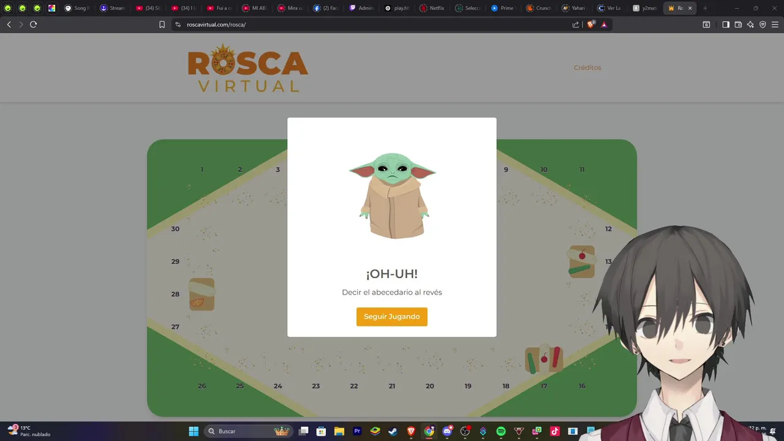The height and width of the screenshot is (441, 784).
Task: Click rosca slice number 26
Action: 202,386
